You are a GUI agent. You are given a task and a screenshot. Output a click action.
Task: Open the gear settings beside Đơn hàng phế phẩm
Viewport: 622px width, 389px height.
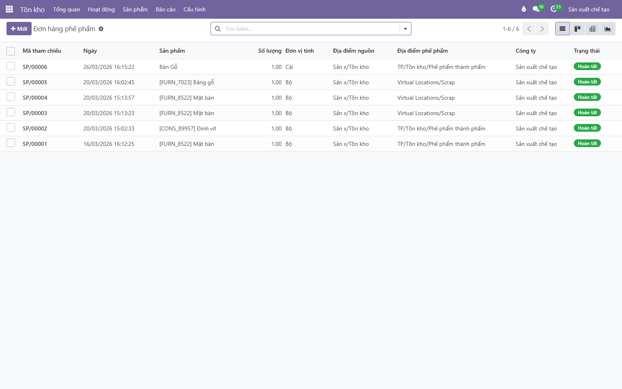click(101, 29)
